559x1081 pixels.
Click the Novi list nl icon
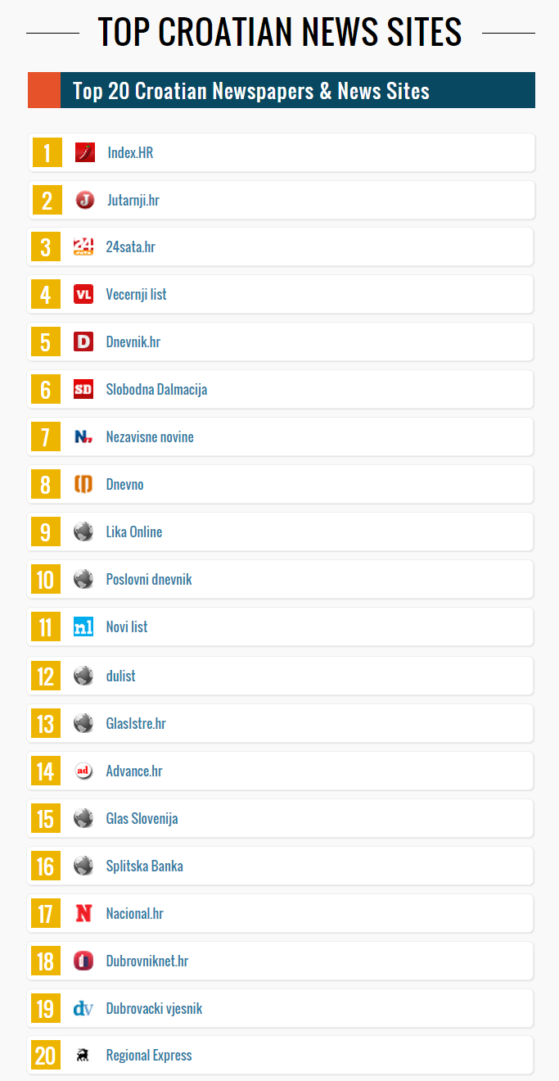click(83, 626)
